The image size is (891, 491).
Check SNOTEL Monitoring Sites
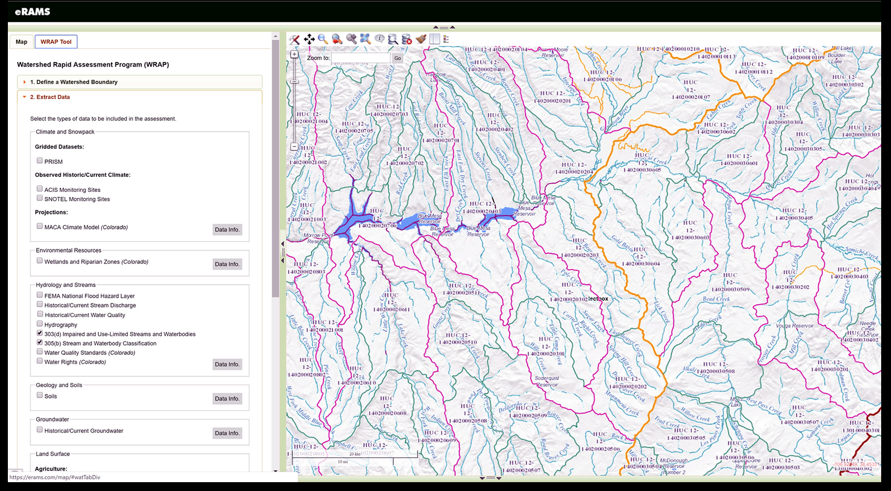pyautogui.click(x=40, y=198)
